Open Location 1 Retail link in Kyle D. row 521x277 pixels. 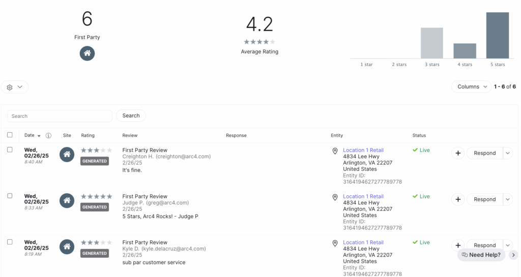pos(363,242)
